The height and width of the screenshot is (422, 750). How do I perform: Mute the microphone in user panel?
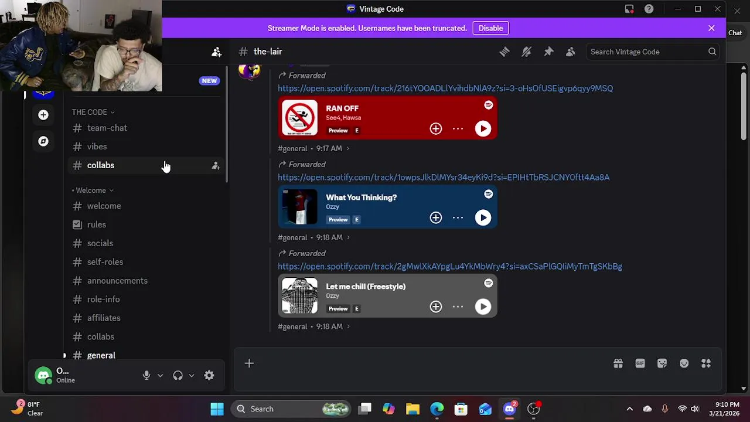146,376
